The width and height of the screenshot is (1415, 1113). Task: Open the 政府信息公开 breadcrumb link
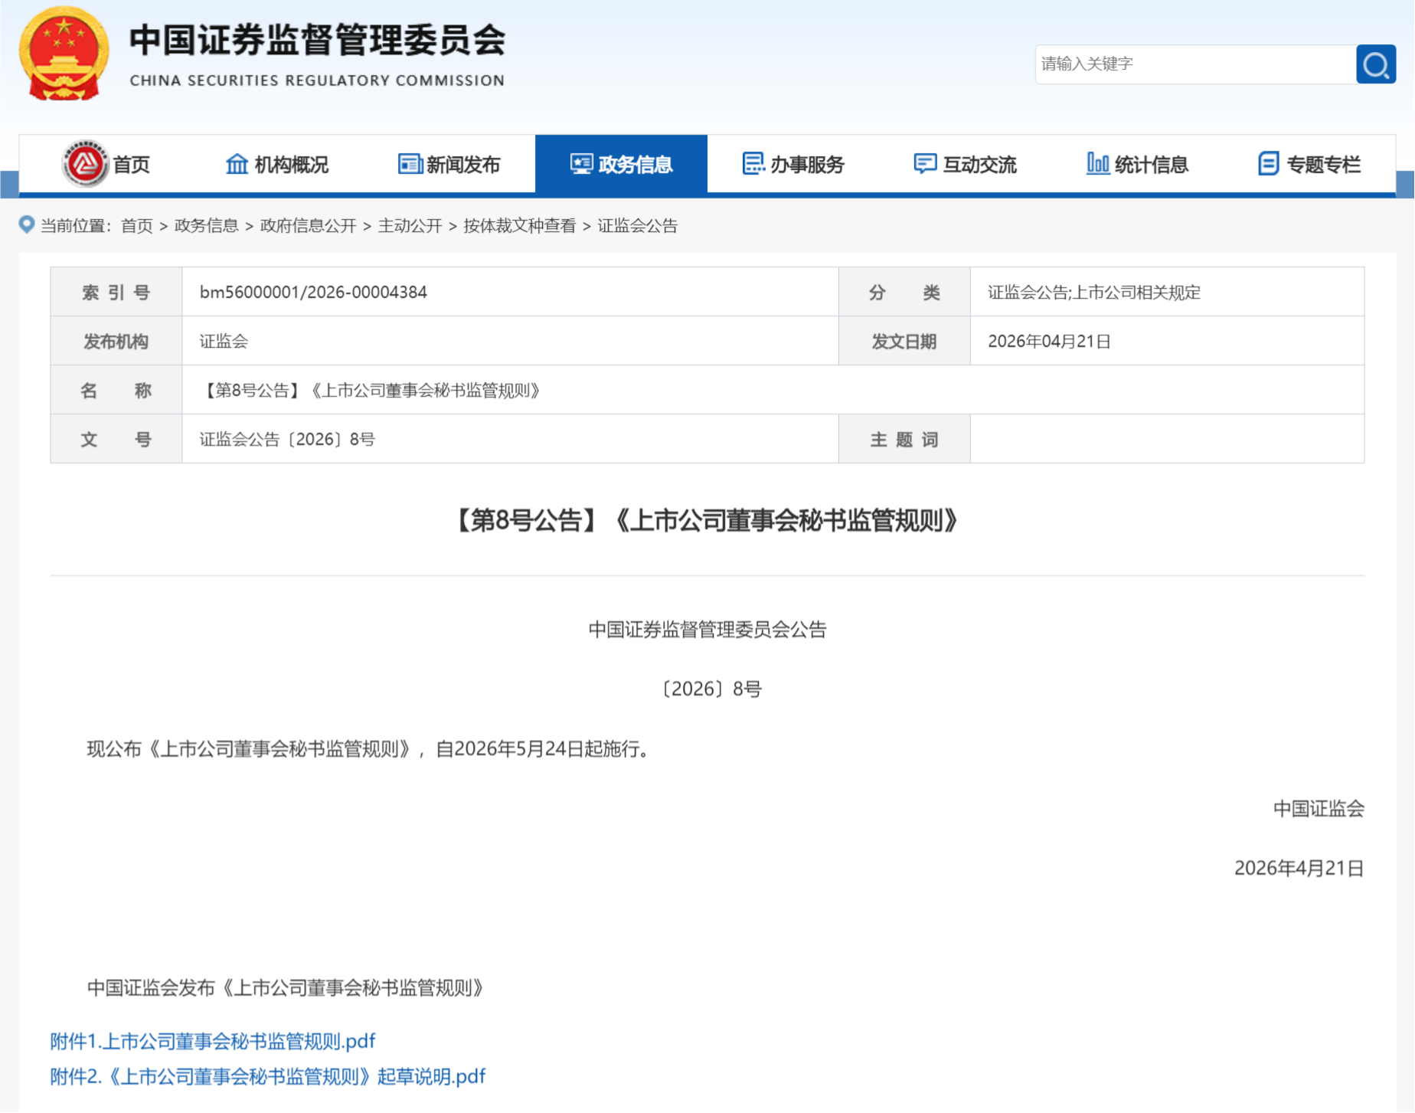[x=309, y=226]
